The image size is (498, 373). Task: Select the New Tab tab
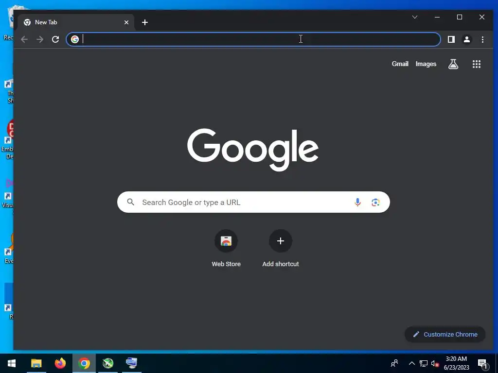75,22
